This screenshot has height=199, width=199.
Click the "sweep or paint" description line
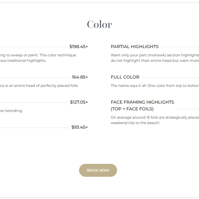pos(38,55)
